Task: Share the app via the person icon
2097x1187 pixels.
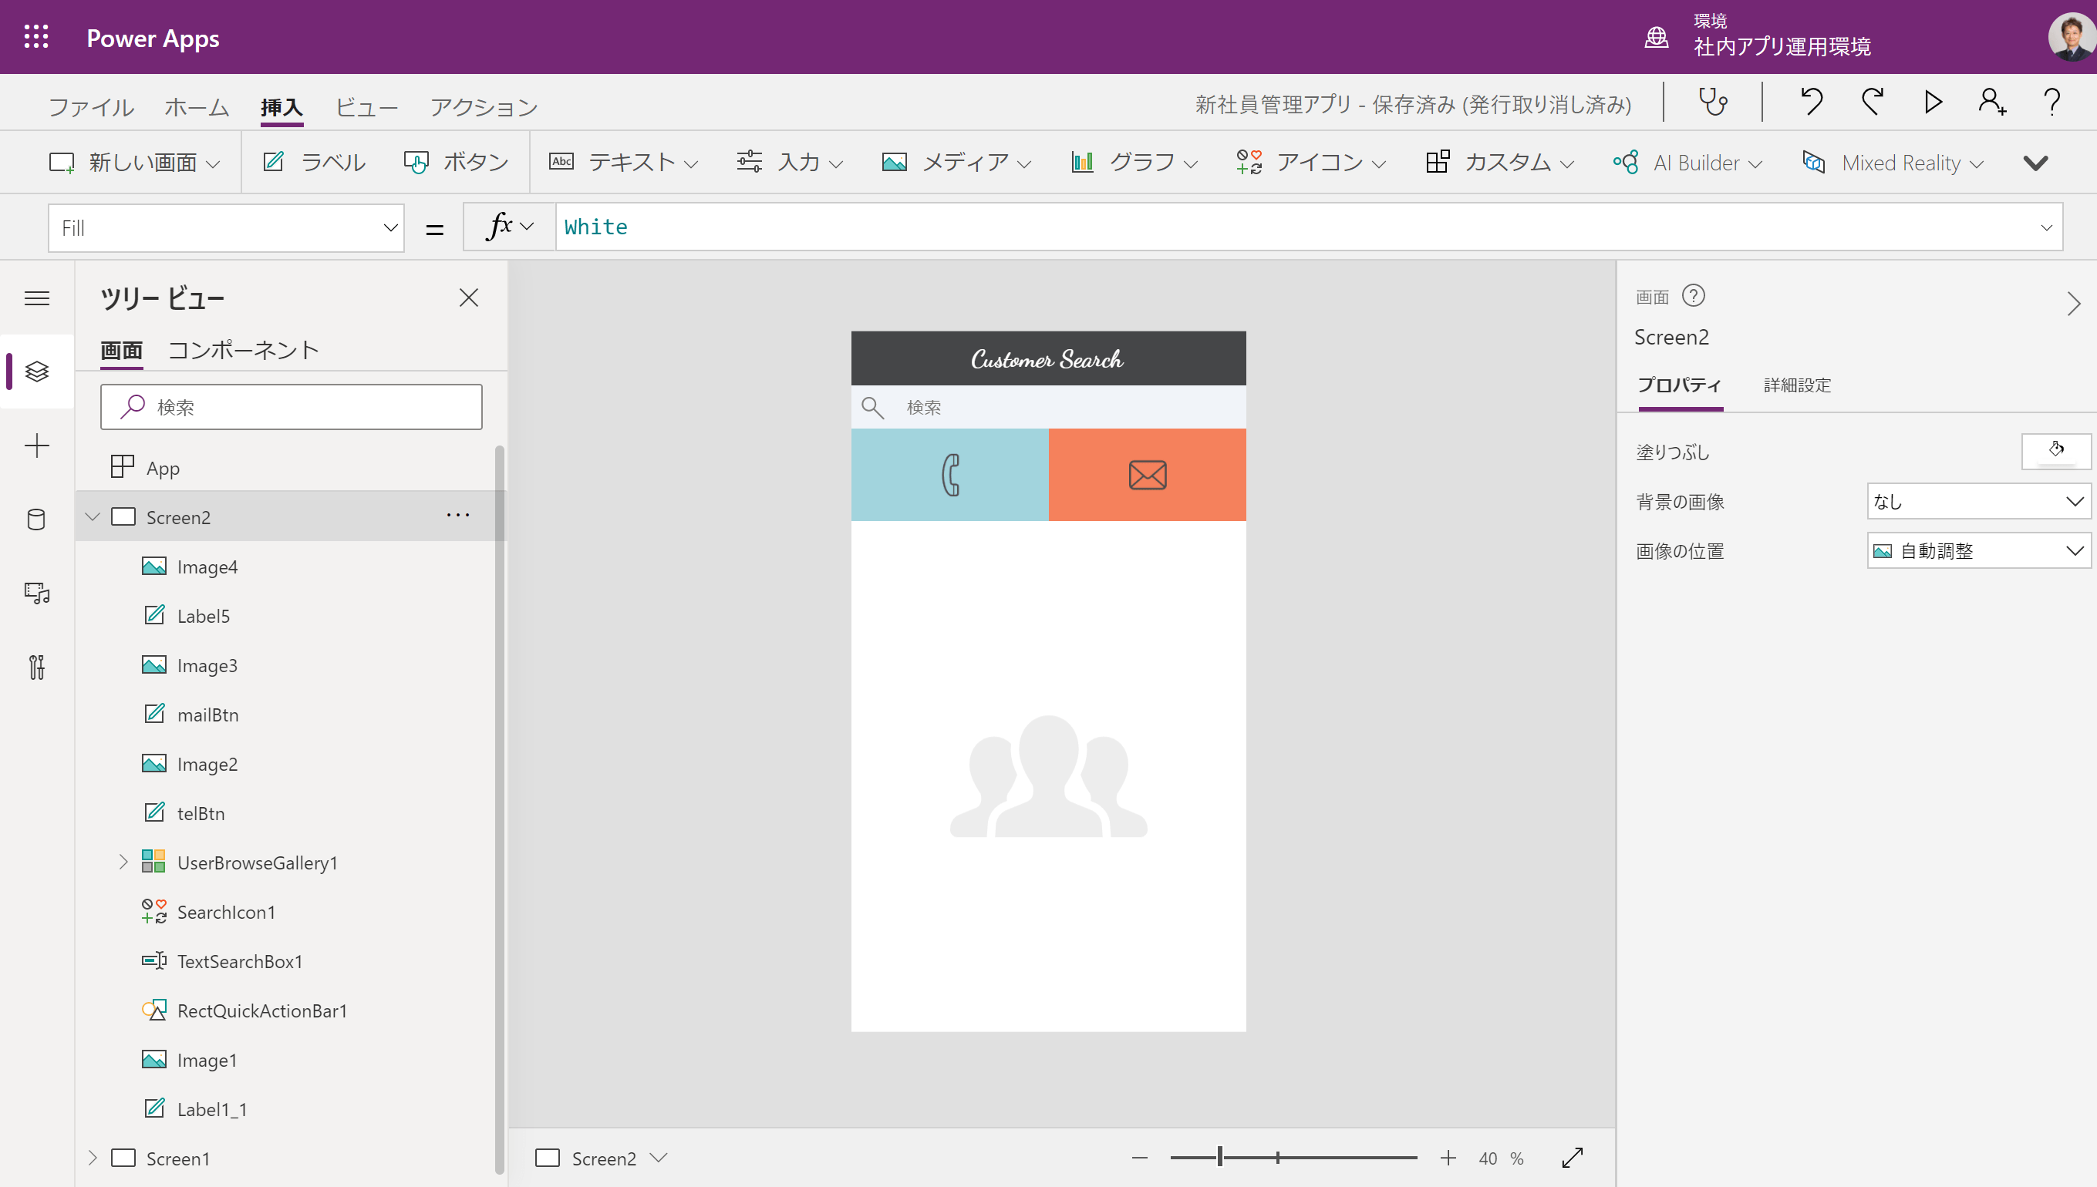Action: [x=1991, y=101]
